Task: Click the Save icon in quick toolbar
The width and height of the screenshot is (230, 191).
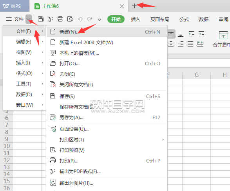Action: [x=41, y=19]
